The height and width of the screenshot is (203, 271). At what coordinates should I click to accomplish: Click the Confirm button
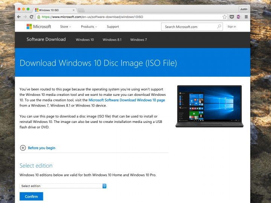(31, 197)
